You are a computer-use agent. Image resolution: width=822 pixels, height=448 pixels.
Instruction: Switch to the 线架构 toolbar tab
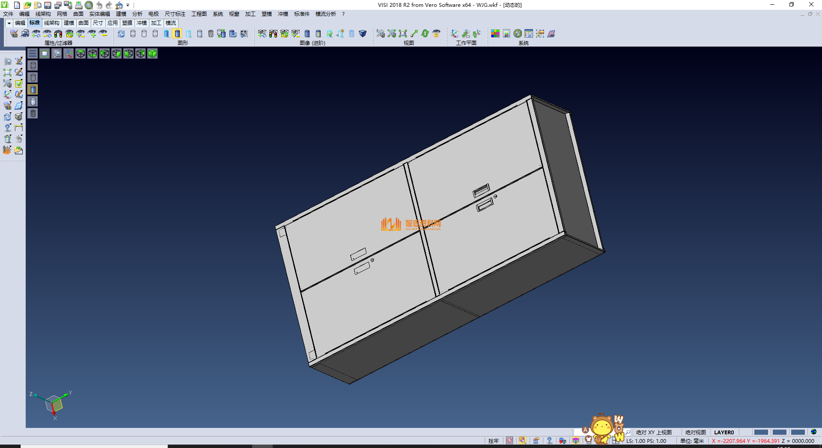pos(51,23)
